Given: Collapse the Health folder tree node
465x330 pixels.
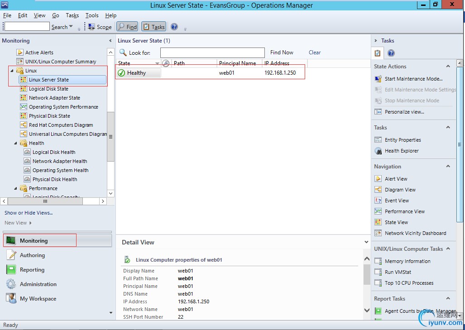Looking at the screenshot, I should pyautogui.click(x=16, y=143).
